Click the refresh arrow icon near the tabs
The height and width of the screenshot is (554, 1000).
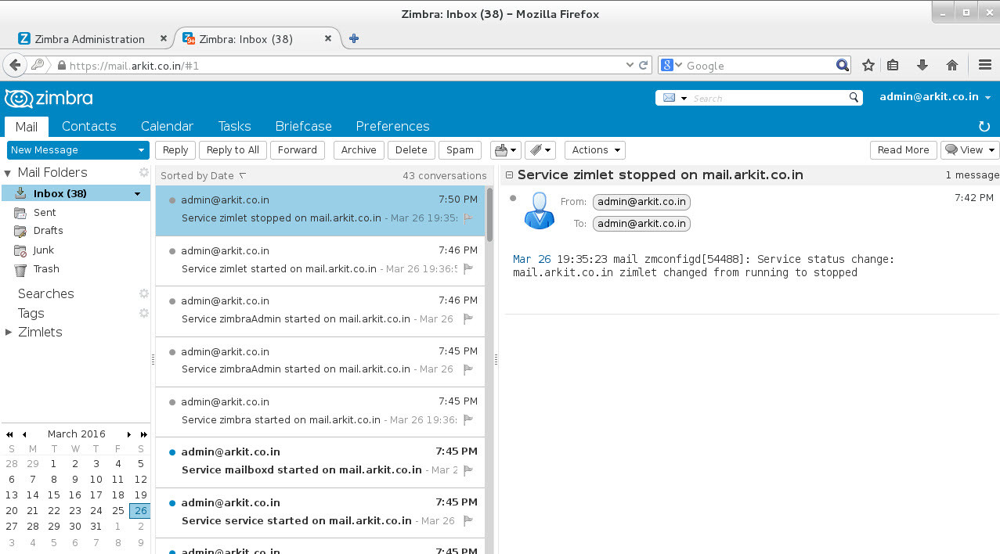click(x=984, y=126)
